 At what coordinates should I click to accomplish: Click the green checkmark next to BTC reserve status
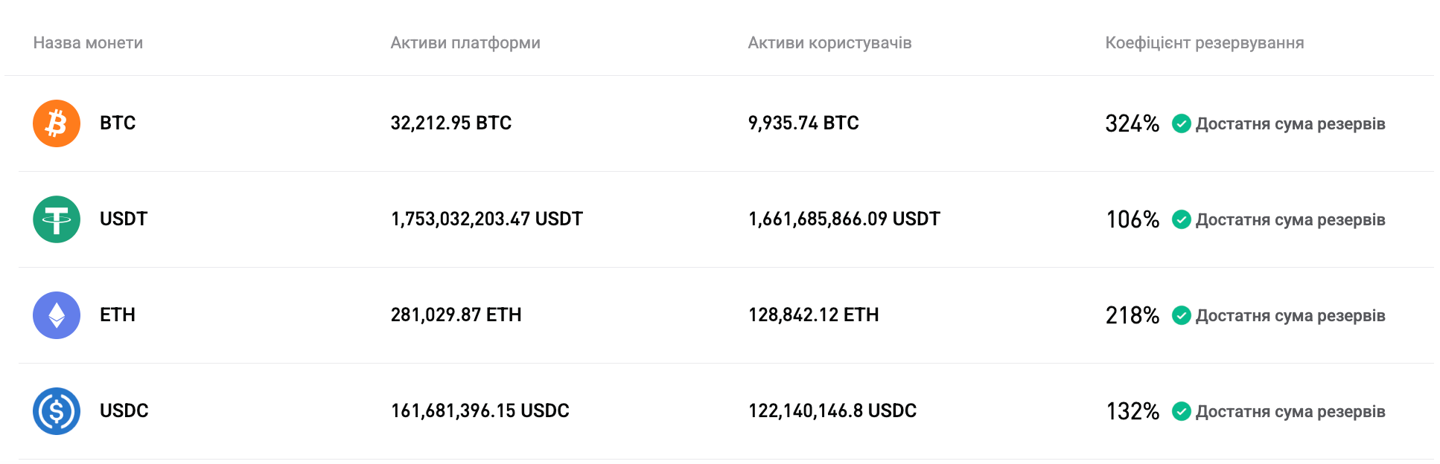(x=1182, y=124)
